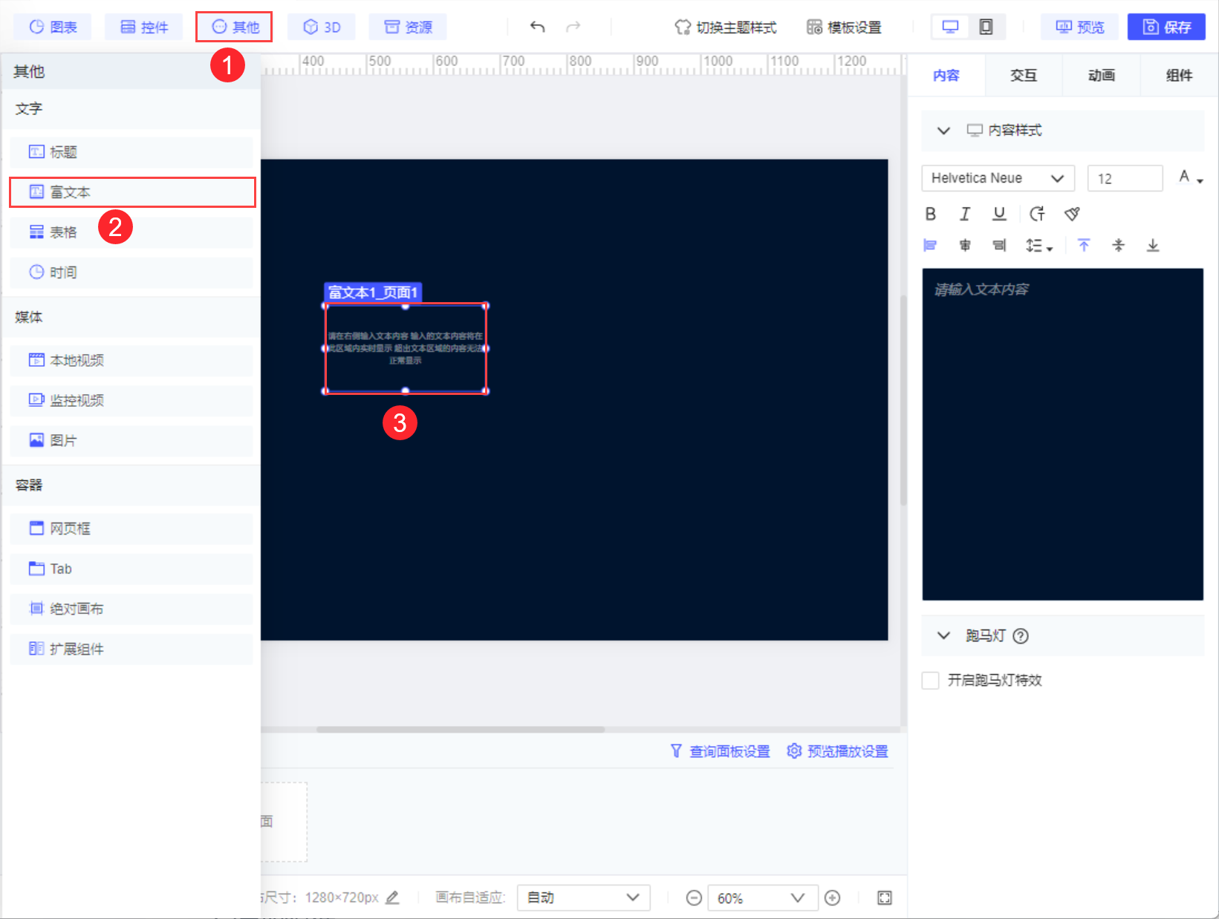The height and width of the screenshot is (919, 1219).
Task: Align text to the right
Action: [x=1000, y=246]
